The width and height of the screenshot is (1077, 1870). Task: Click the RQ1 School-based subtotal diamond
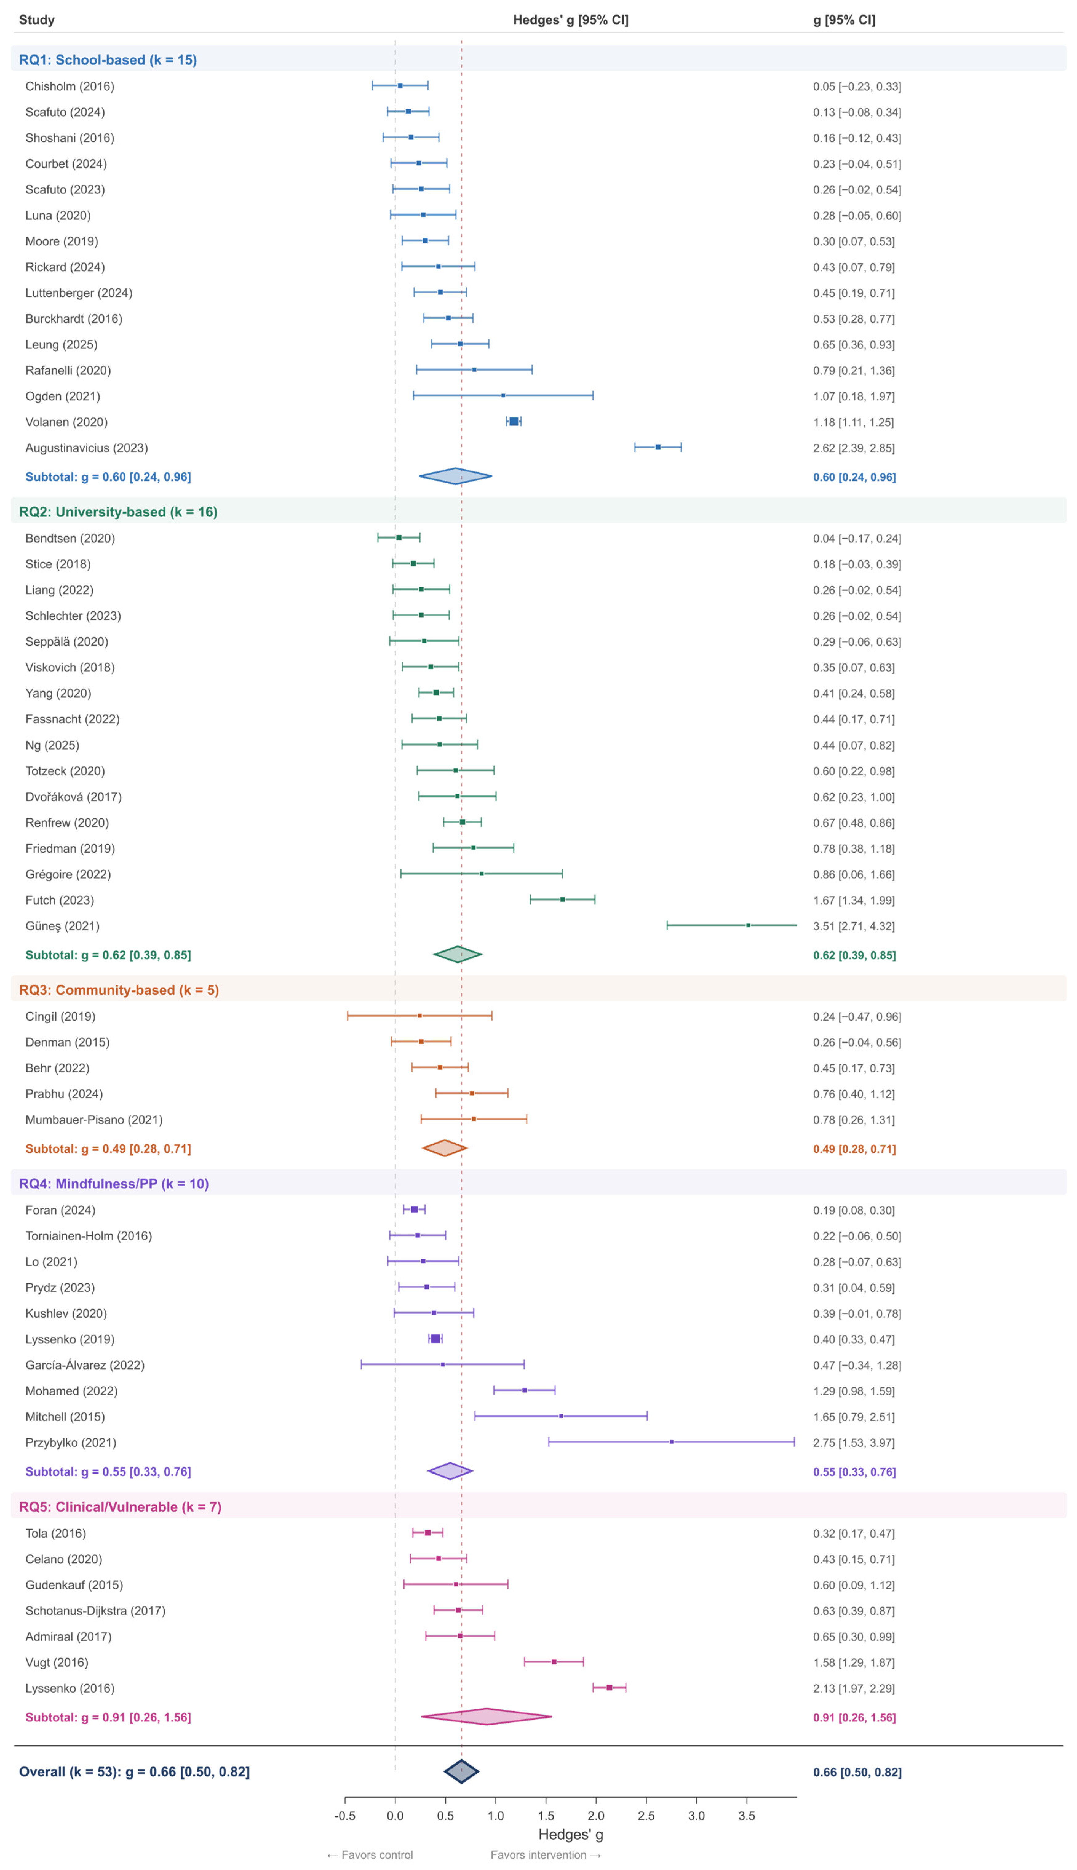(x=456, y=476)
